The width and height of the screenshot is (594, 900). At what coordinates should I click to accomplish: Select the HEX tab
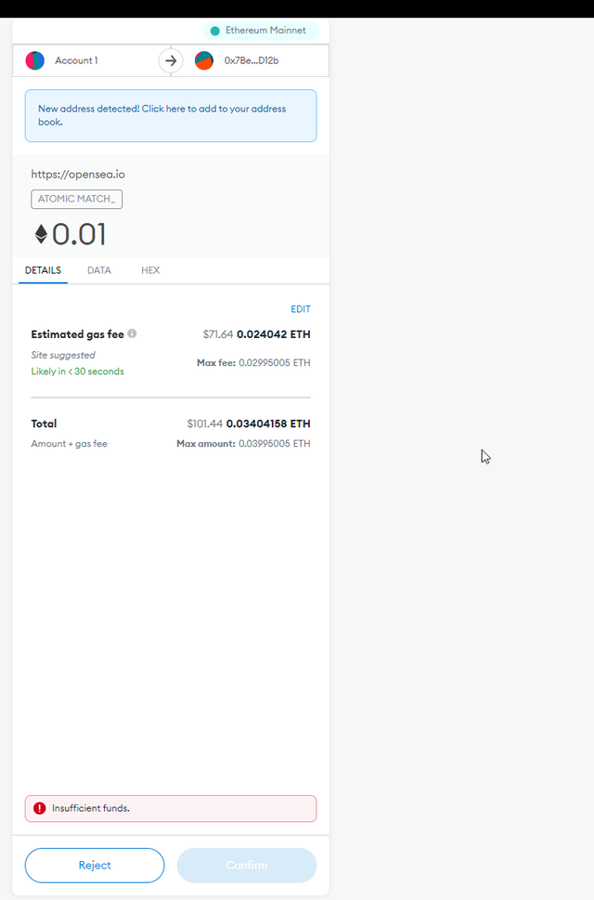pos(150,270)
